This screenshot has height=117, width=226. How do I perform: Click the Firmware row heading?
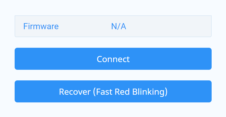pyautogui.click(x=41, y=26)
